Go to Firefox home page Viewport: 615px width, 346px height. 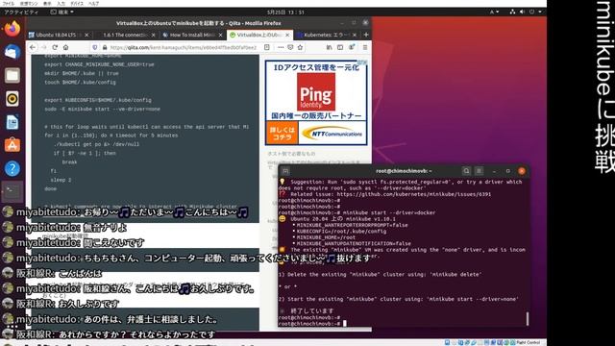[x=66, y=47]
